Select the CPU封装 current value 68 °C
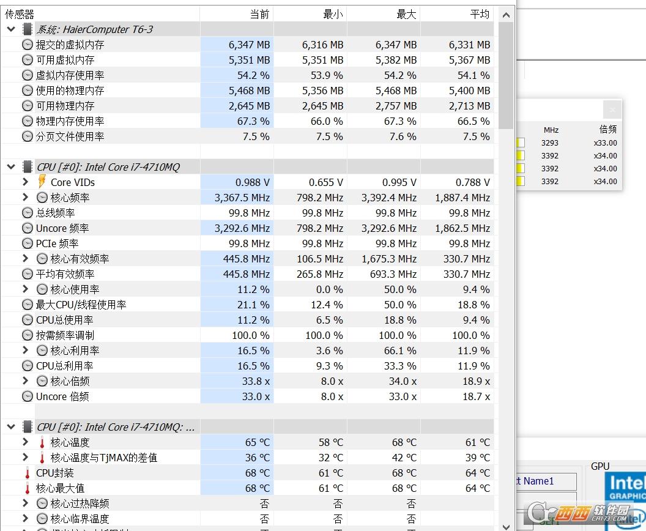 (258, 473)
